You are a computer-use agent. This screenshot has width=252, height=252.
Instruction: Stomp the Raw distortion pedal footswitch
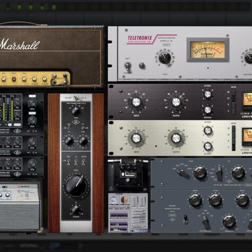click(x=128, y=180)
